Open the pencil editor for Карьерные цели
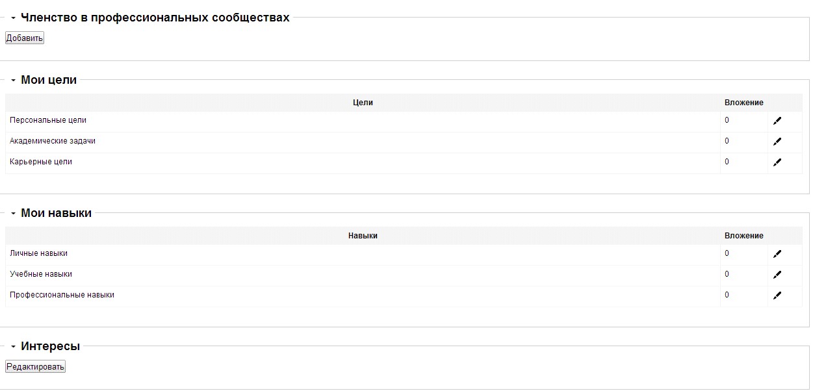813x391 pixels. [x=777, y=162]
